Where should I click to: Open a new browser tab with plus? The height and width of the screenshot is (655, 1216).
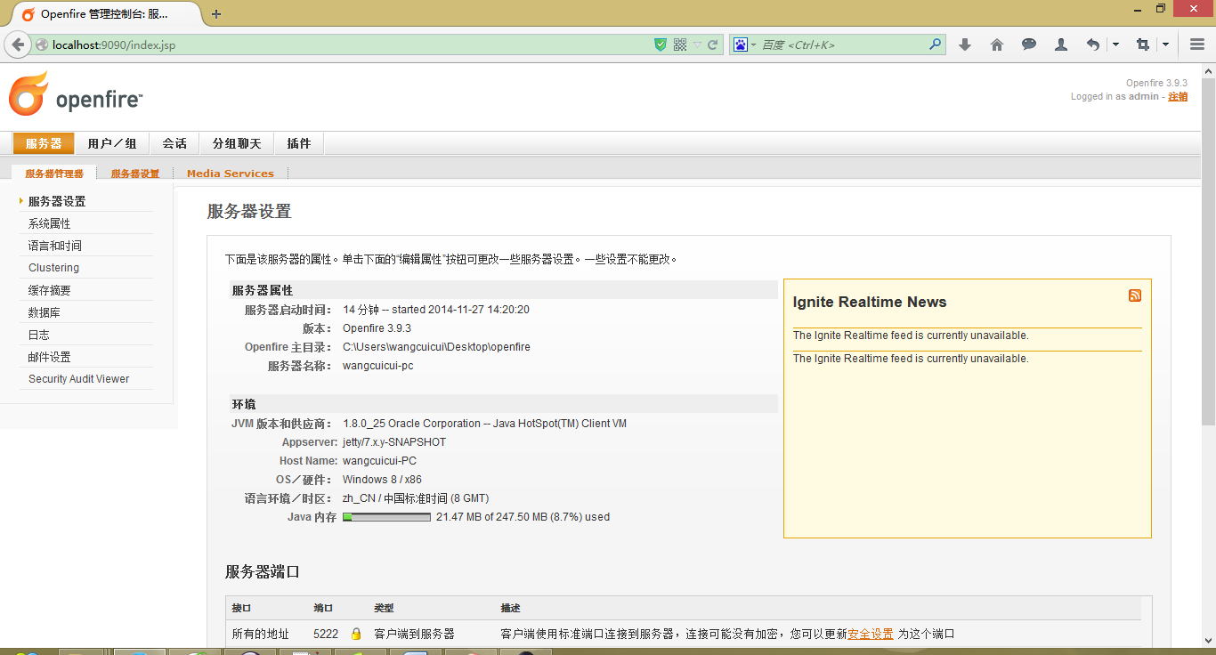pos(216,14)
